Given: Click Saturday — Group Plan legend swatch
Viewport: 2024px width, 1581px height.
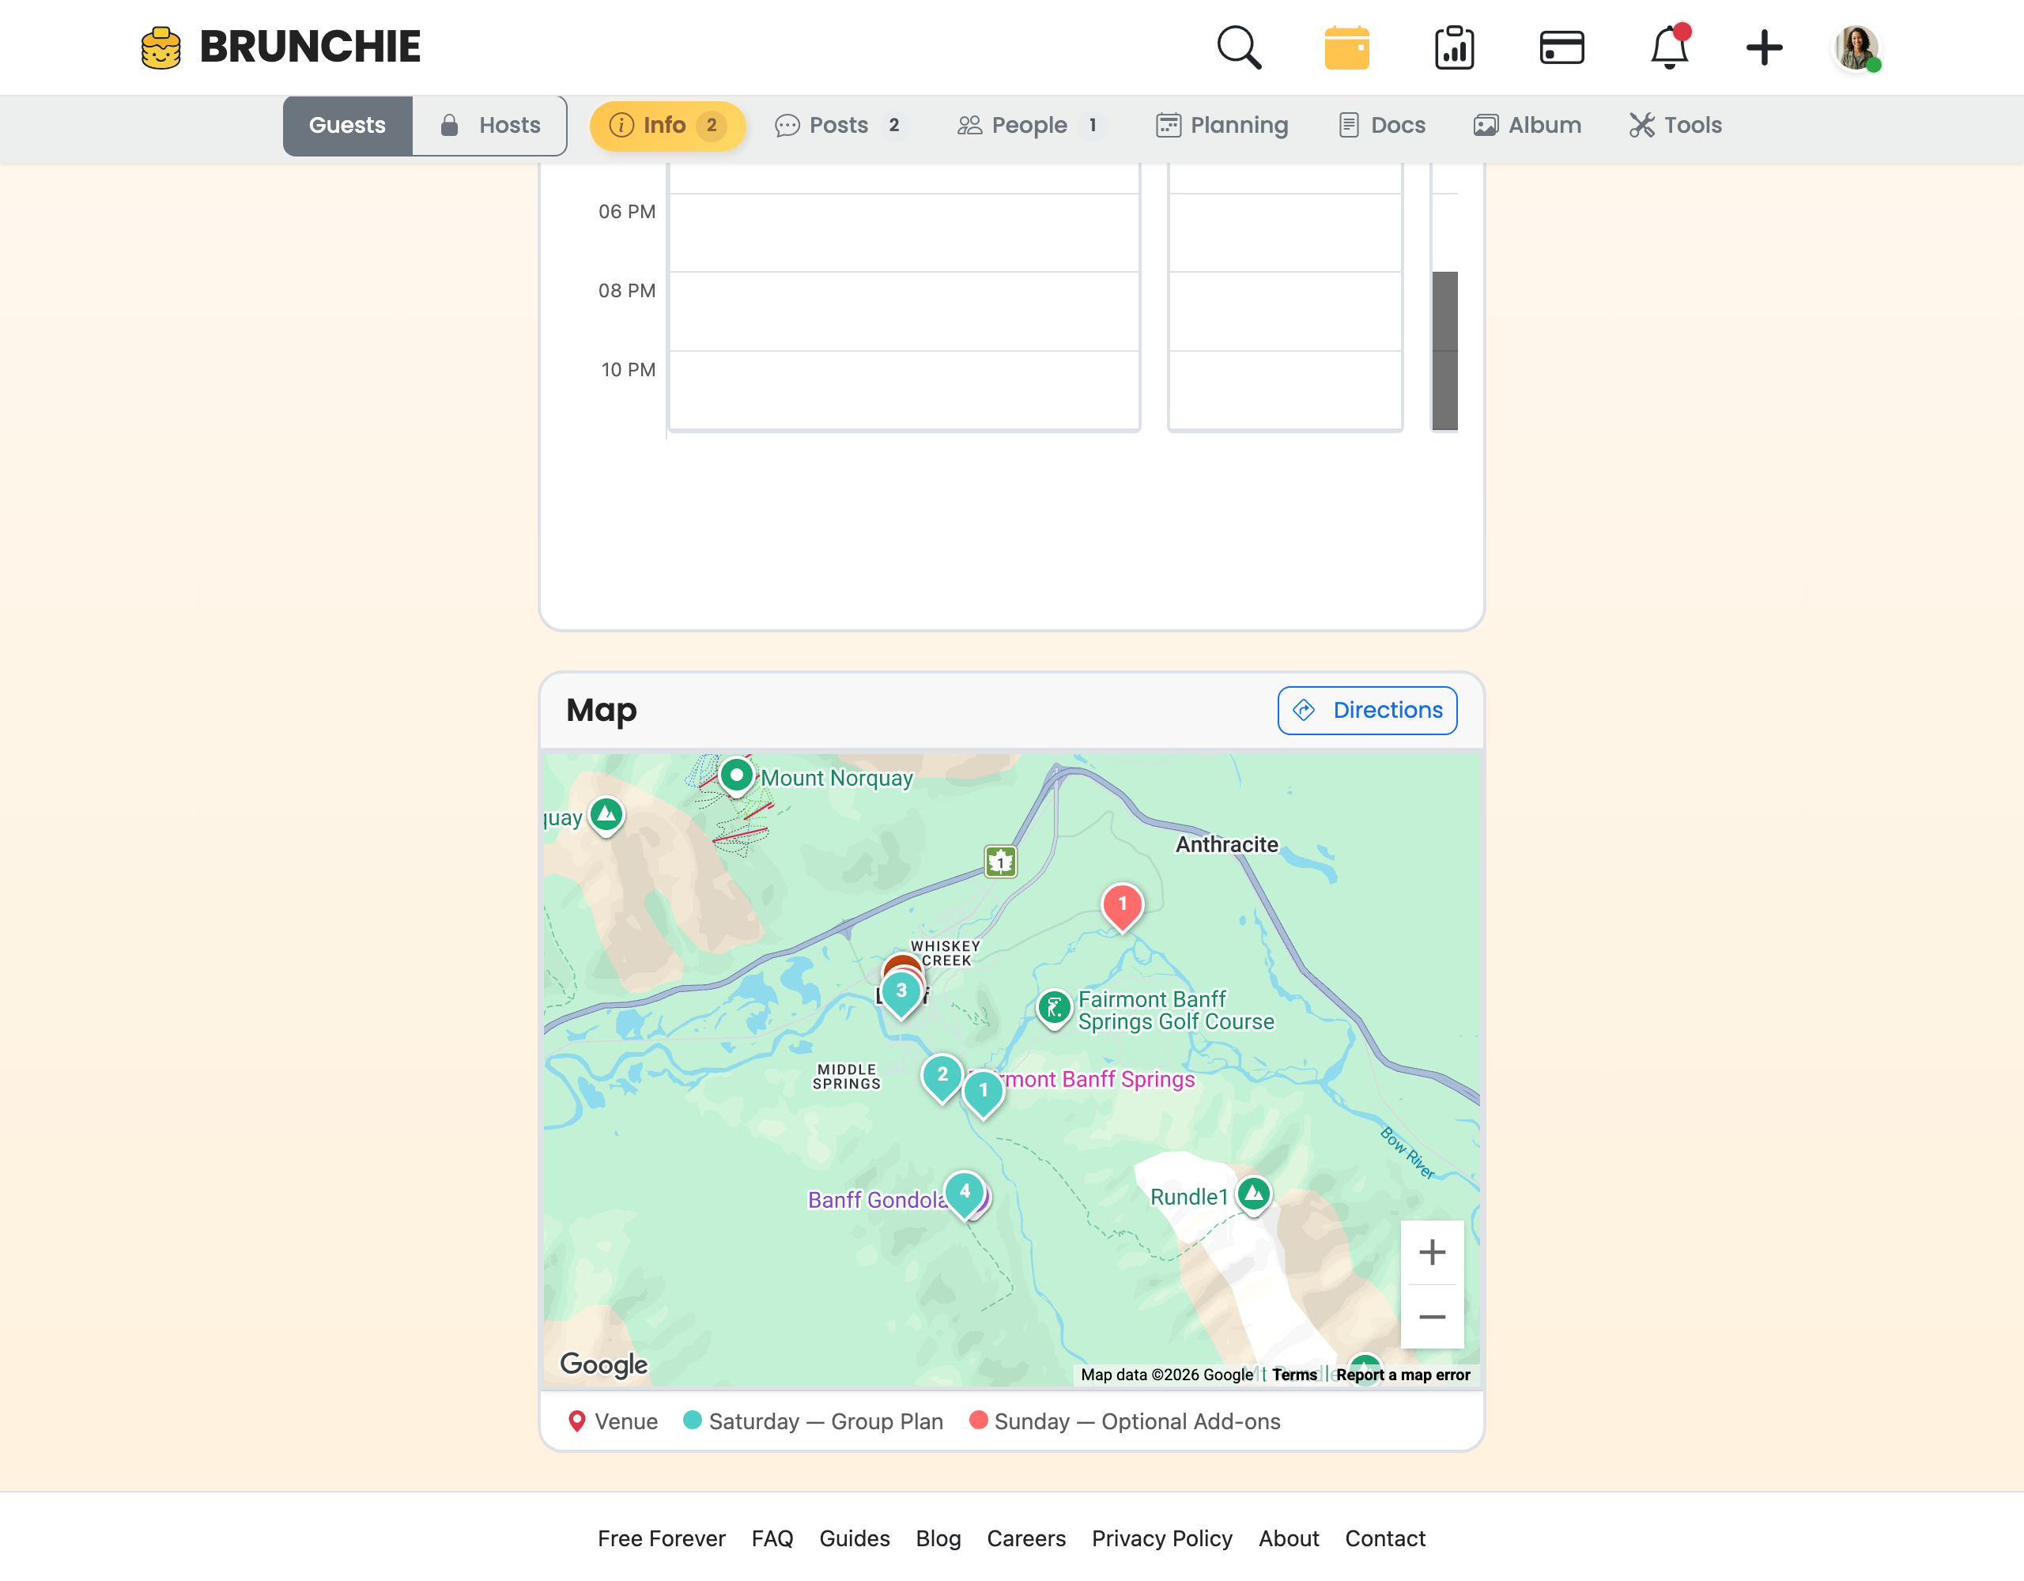Looking at the screenshot, I should pos(693,1420).
